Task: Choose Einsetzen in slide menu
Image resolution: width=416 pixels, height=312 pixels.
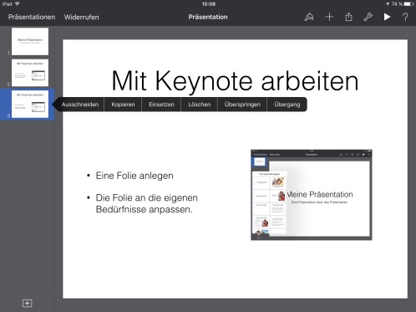Action: pyautogui.click(x=161, y=105)
